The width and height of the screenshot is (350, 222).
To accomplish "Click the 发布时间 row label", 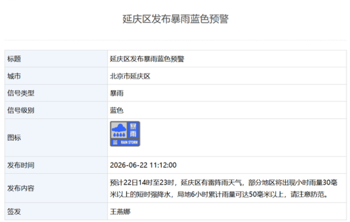I will pos(21,165).
